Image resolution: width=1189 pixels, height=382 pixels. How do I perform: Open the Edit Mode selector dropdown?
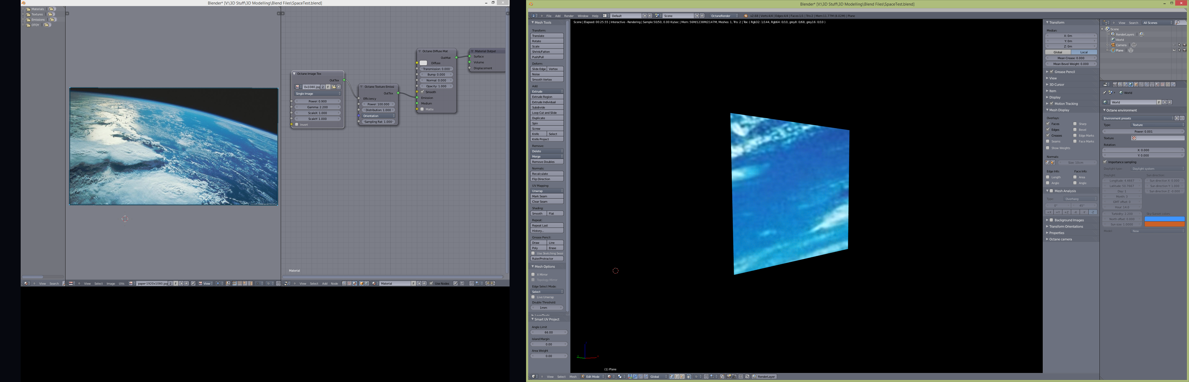(593, 376)
